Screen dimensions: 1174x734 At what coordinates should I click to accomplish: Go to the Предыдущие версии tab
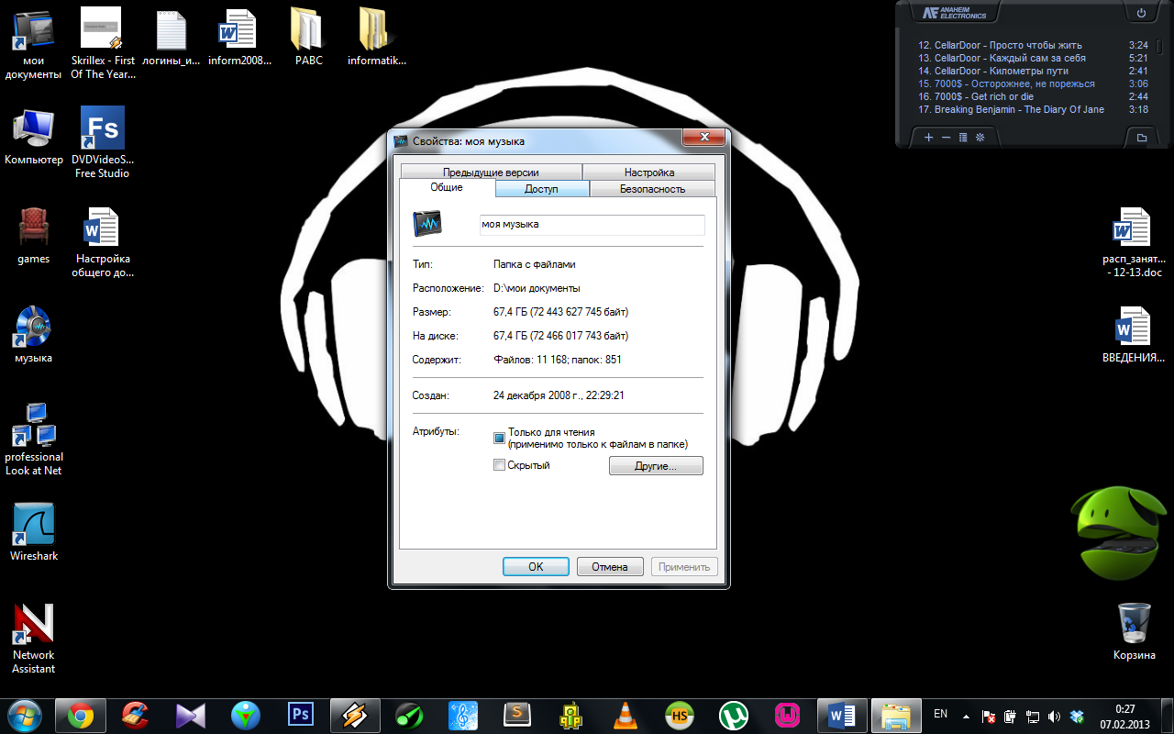point(491,172)
